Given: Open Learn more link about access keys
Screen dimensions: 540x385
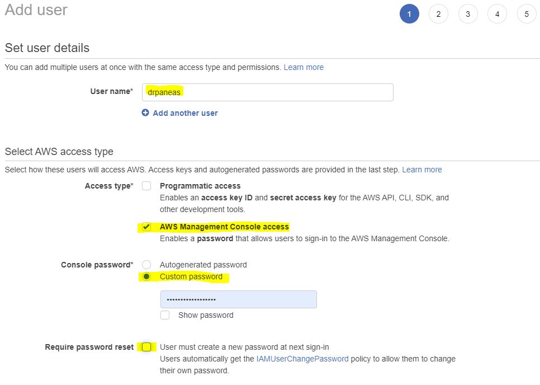Looking at the screenshot, I should [x=421, y=170].
